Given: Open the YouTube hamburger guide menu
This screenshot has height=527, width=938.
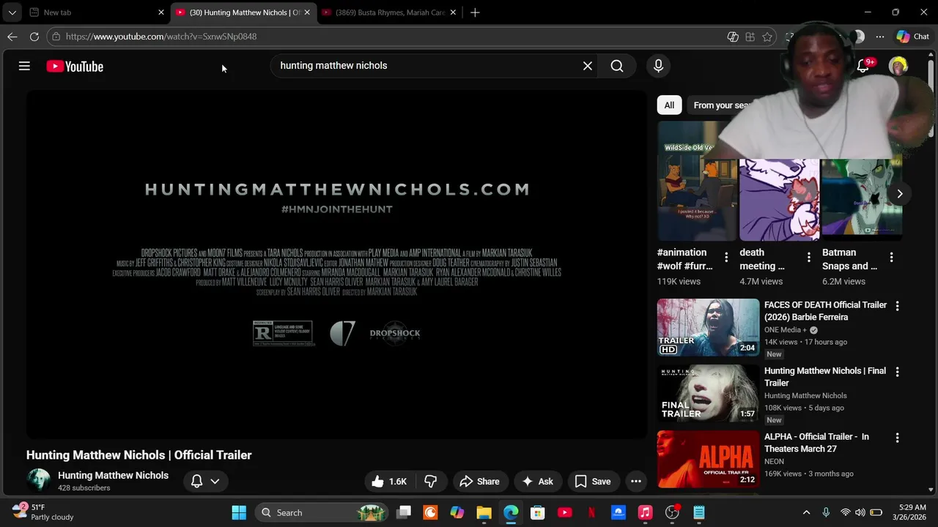Looking at the screenshot, I should 24,66.
